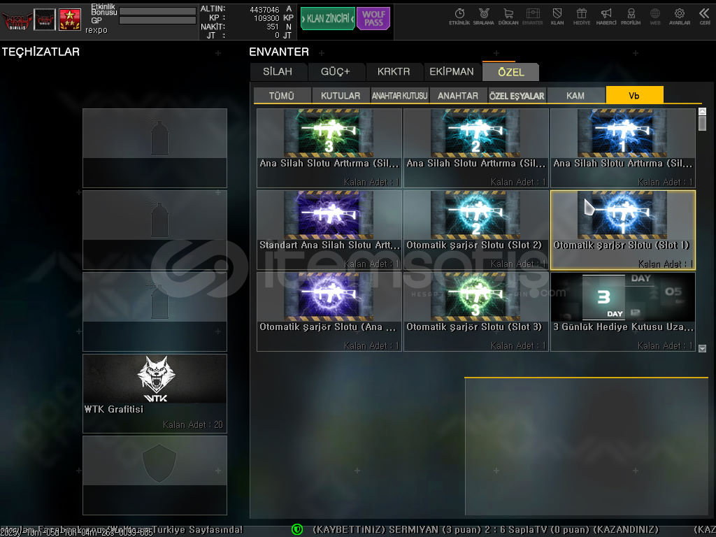Select the KAM filter tab
This screenshot has width=716, height=537.
coord(575,95)
